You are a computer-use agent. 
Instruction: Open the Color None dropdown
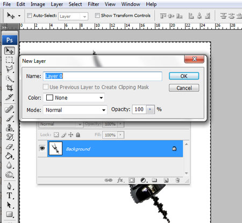[x=74, y=98]
